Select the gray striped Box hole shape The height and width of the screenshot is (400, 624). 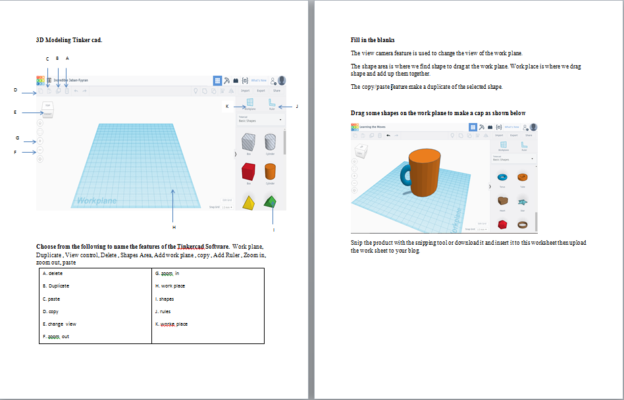[249, 142]
